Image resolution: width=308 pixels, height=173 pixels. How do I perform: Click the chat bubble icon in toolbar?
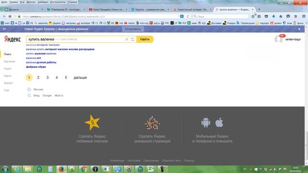coord(288,16)
